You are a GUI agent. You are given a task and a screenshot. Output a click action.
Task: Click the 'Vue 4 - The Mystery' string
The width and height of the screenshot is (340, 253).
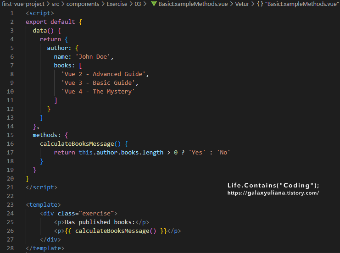pos(98,91)
